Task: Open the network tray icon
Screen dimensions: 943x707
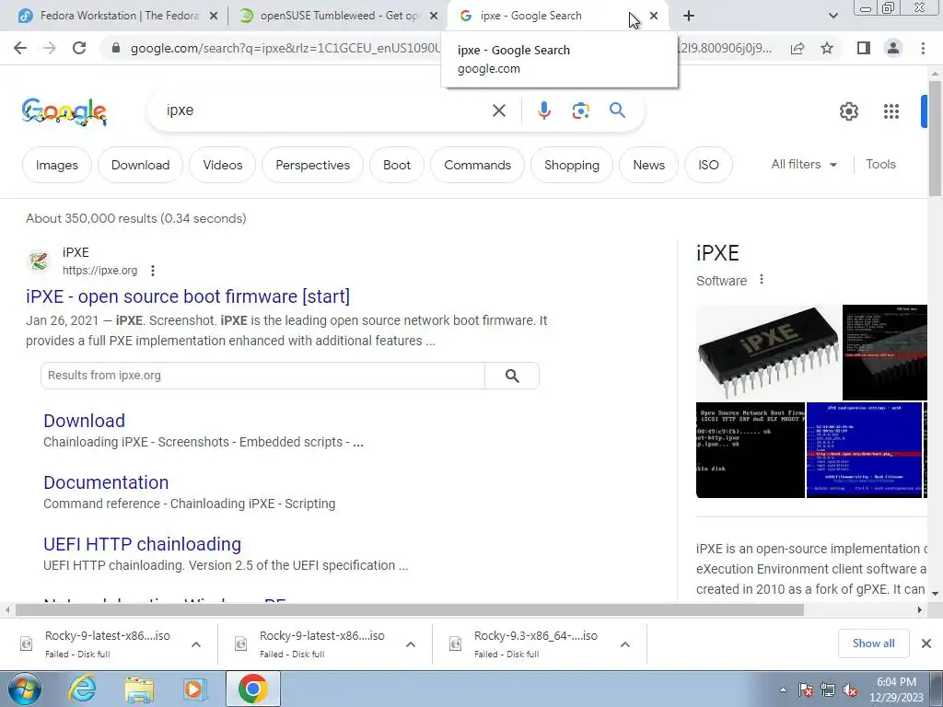Action: pos(828,690)
